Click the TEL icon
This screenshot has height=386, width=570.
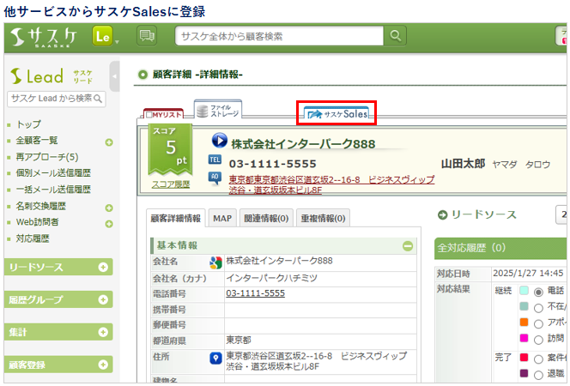(215, 160)
